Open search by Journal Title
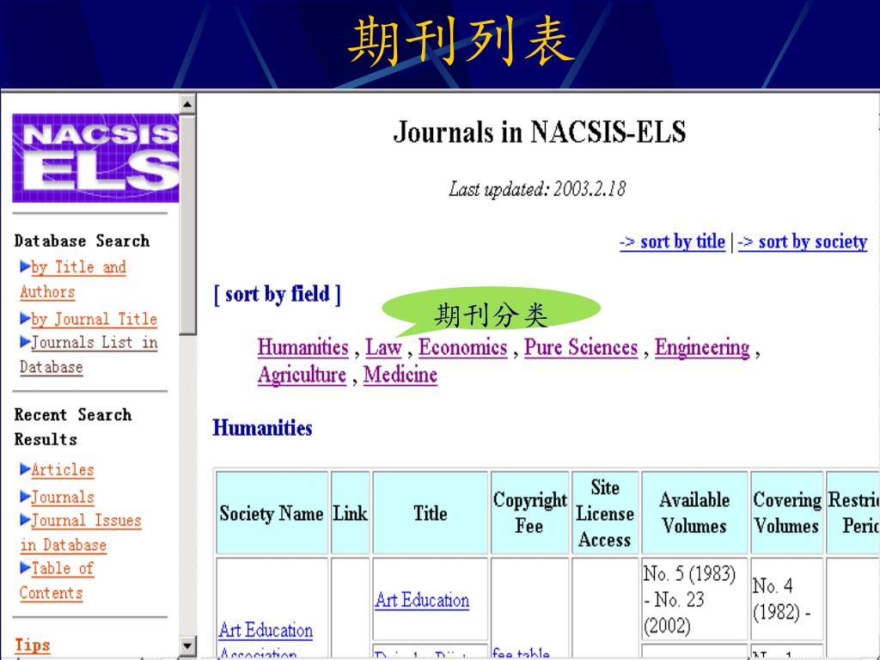The width and height of the screenshot is (880, 660). point(95,319)
